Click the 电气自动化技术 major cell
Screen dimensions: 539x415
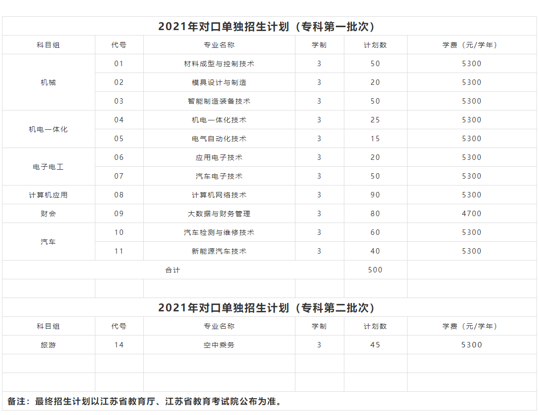(x=219, y=138)
